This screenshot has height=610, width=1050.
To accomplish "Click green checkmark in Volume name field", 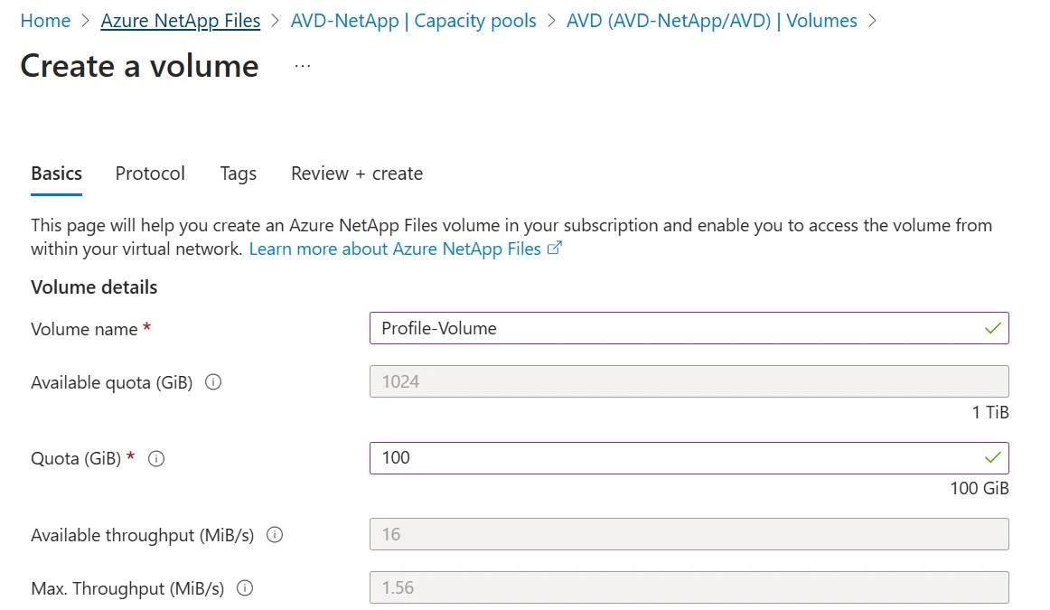I will [x=993, y=328].
